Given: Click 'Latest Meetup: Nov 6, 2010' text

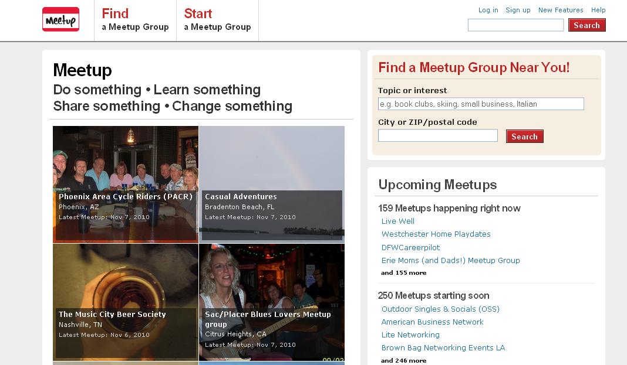Looking at the screenshot, I should pos(104,335).
